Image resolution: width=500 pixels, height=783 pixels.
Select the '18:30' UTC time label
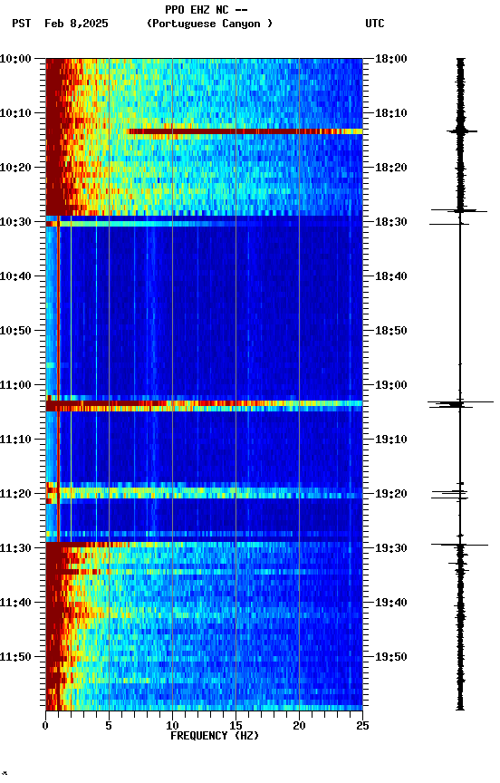point(391,222)
